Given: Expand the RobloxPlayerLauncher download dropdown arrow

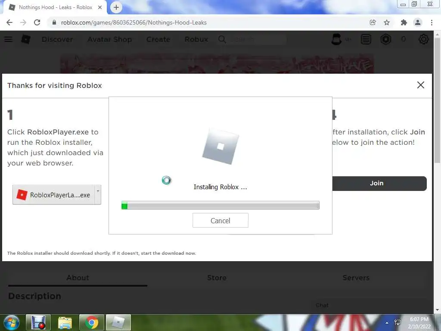Looking at the screenshot, I should pyautogui.click(x=98, y=195).
